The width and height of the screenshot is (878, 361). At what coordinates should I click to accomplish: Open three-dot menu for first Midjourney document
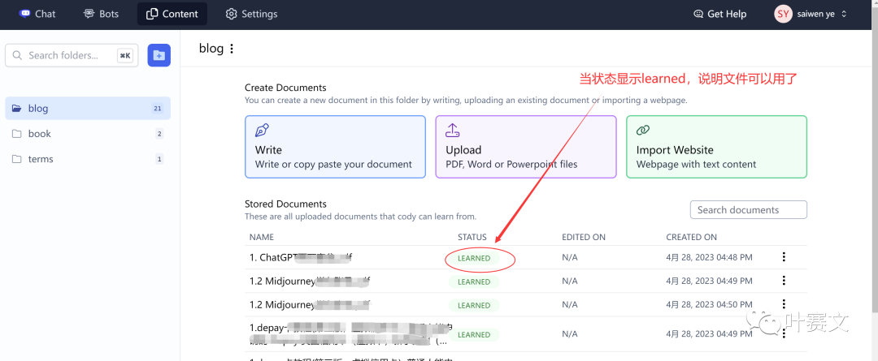click(x=784, y=281)
